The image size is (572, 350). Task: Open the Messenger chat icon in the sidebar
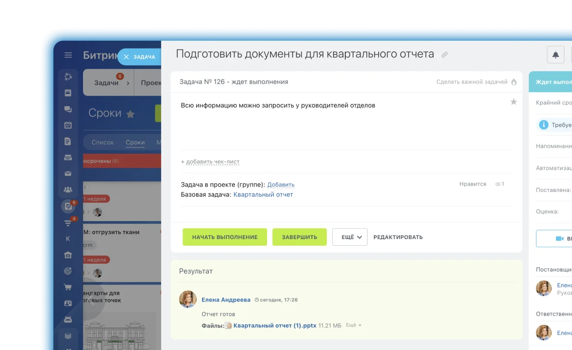click(67, 110)
